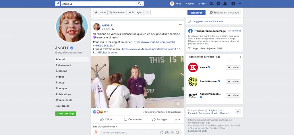Open Évènements in the sidebar
This screenshot has width=294, height=135.
click(x=63, y=65)
